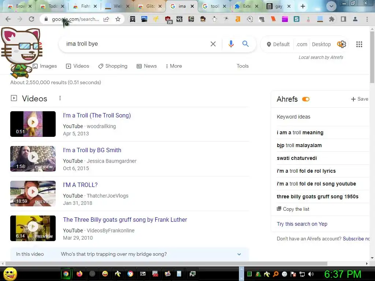Clear the search box with the X
Image resolution: width=375 pixels, height=281 pixels.
click(213, 44)
